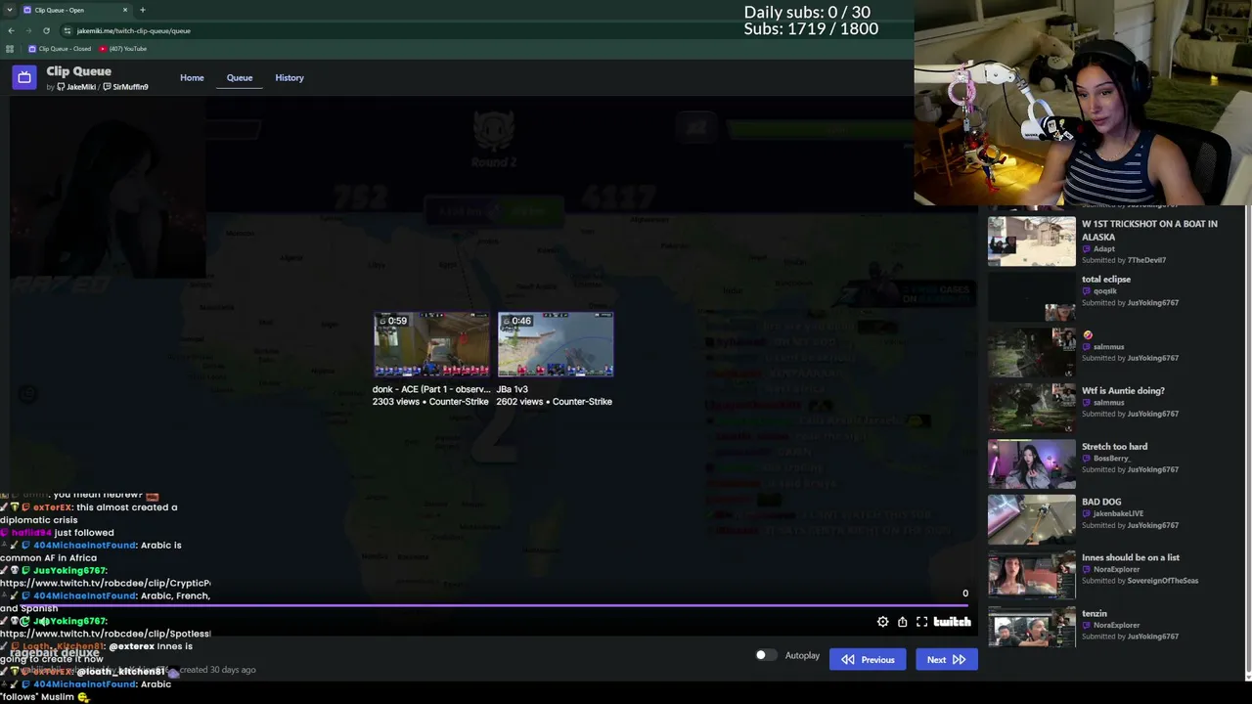
Task: Click the "7TheDevil7" submitter name
Action: (1146, 261)
